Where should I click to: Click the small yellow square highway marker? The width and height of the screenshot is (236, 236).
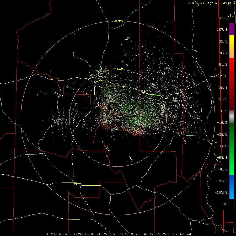click(75, 184)
